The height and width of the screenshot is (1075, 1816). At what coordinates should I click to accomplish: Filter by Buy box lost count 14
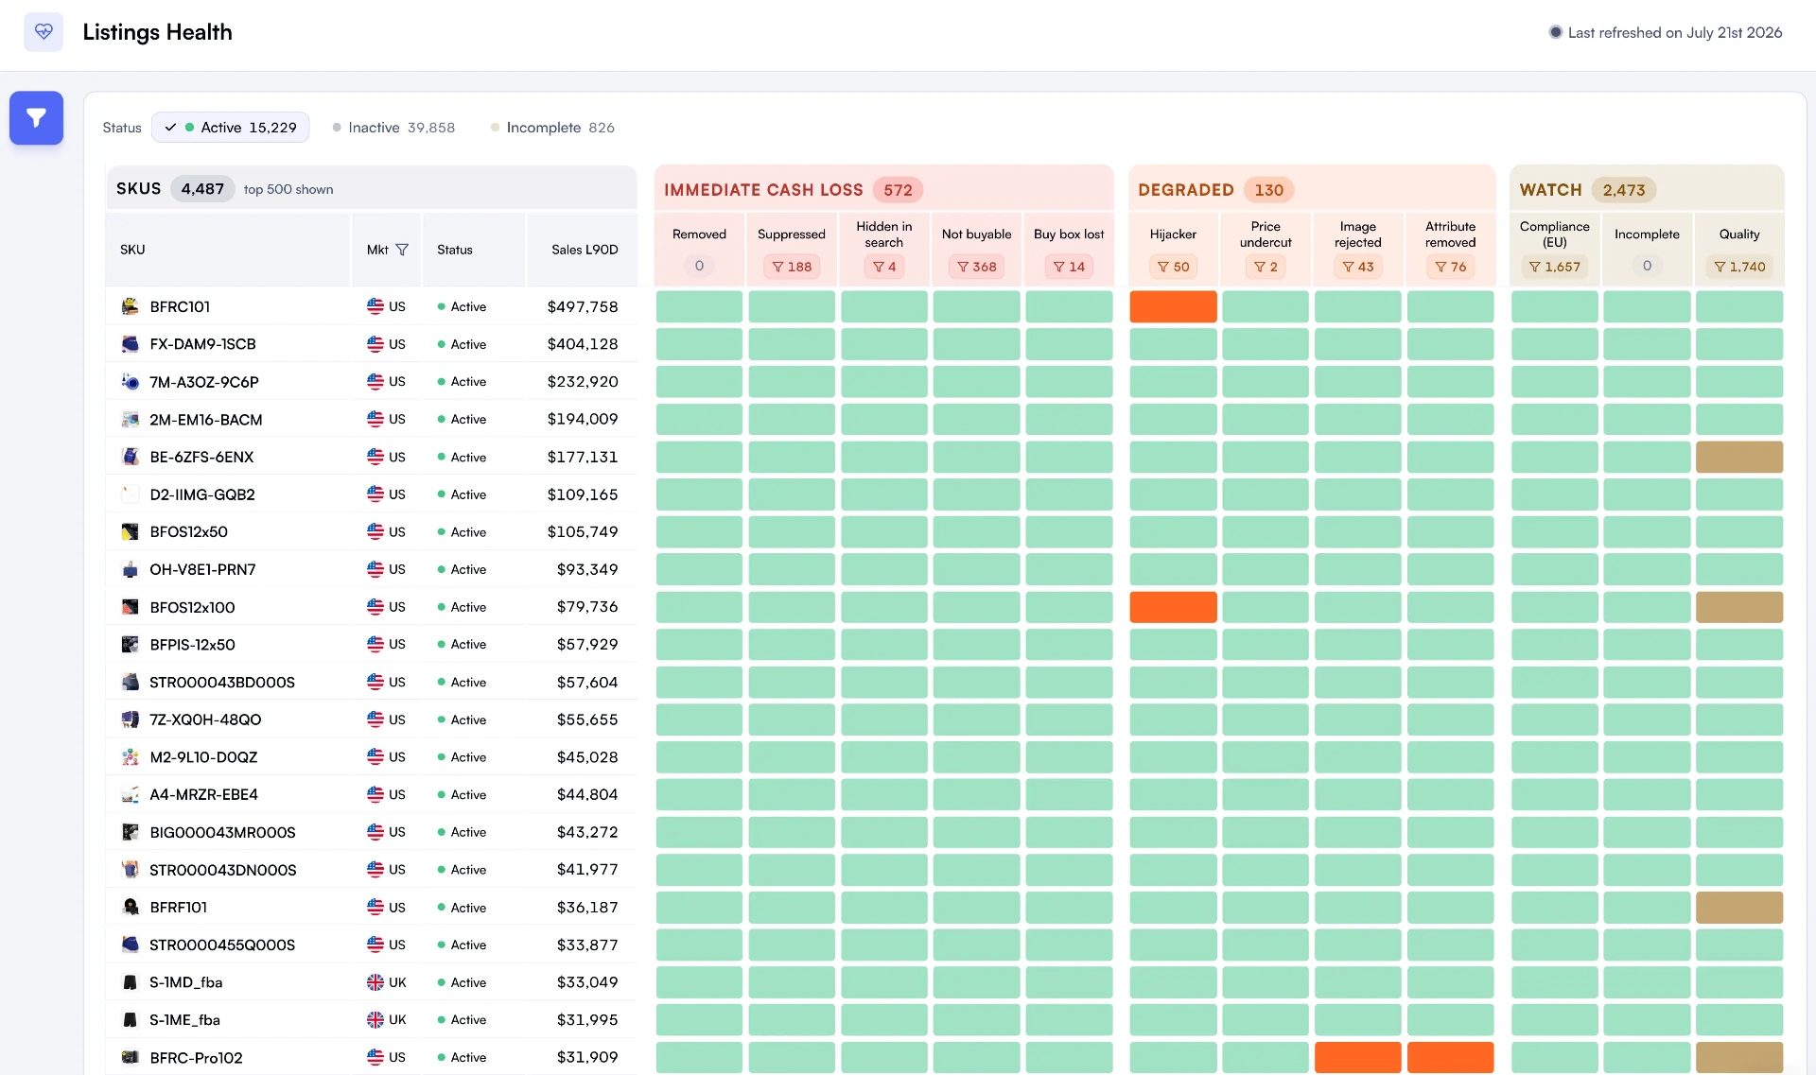[x=1069, y=267]
